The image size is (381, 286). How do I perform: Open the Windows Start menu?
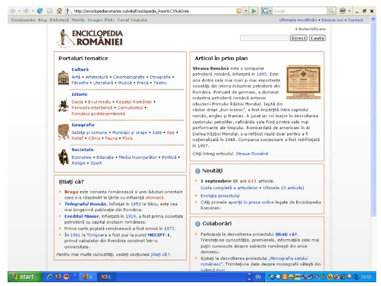(x=24, y=277)
